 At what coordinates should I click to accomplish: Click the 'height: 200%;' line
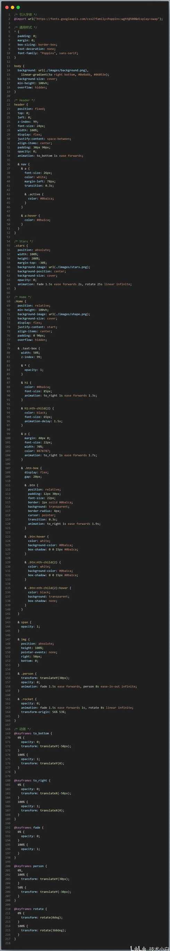click(29, 259)
